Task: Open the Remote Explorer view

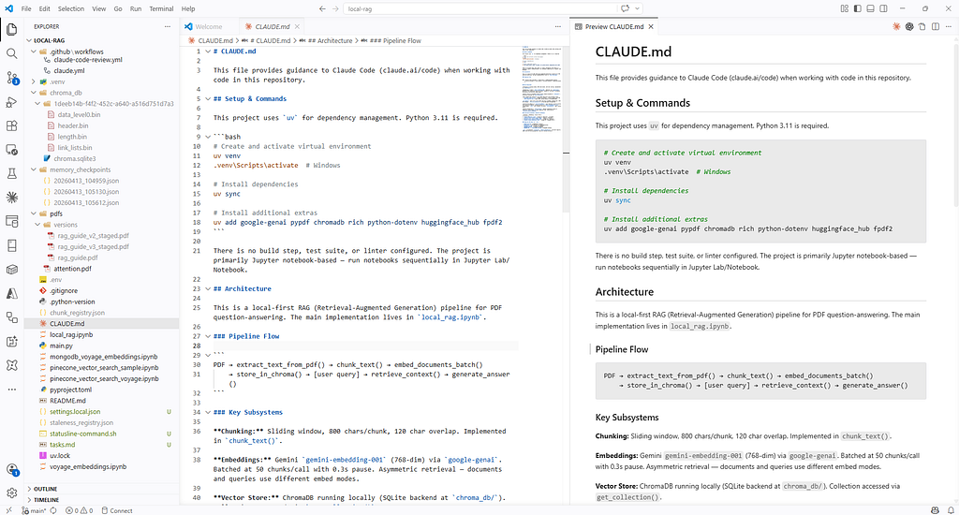Action: (x=11, y=149)
